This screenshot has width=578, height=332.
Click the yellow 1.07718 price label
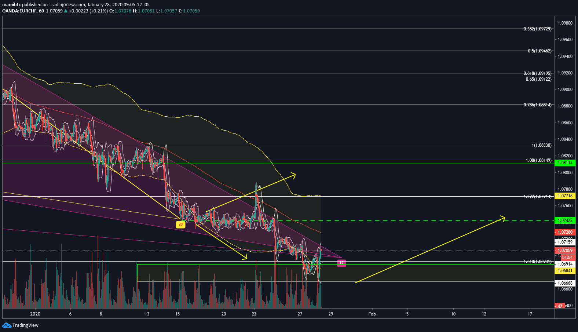(565, 196)
